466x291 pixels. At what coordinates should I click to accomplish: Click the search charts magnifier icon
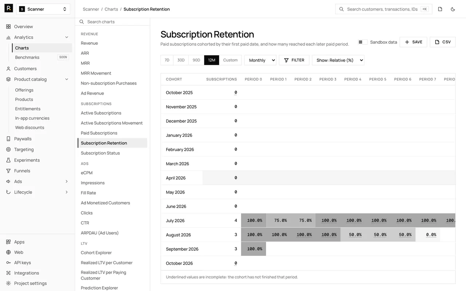(82, 22)
